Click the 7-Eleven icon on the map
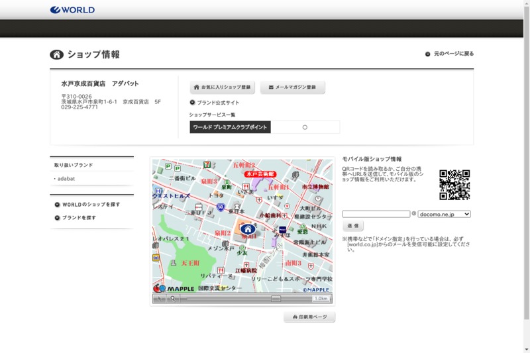The height and width of the screenshot is (353, 530). click(x=207, y=164)
